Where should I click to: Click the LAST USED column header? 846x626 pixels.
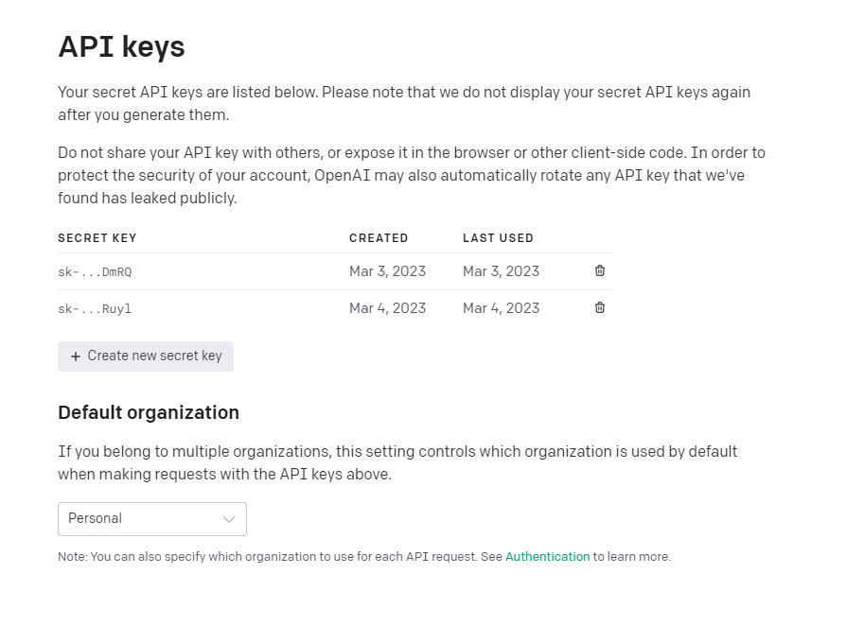pos(498,238)
